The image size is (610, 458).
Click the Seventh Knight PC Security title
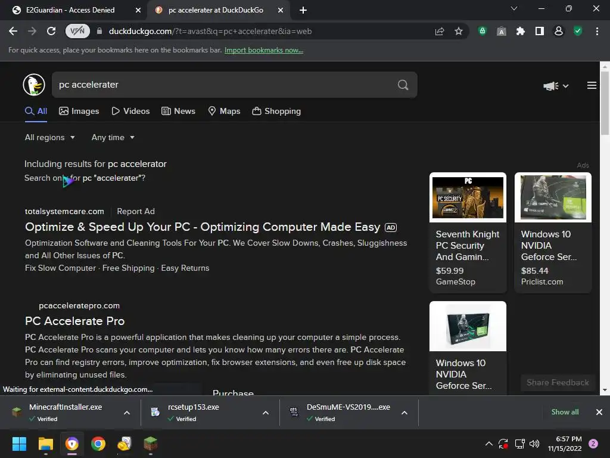click(x=468, y=245)
